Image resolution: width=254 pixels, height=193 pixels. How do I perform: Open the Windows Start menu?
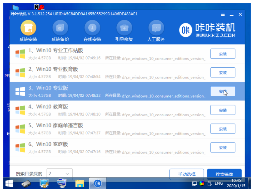pos(9,183)
